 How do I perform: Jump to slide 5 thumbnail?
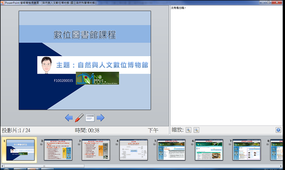[171, 150]
